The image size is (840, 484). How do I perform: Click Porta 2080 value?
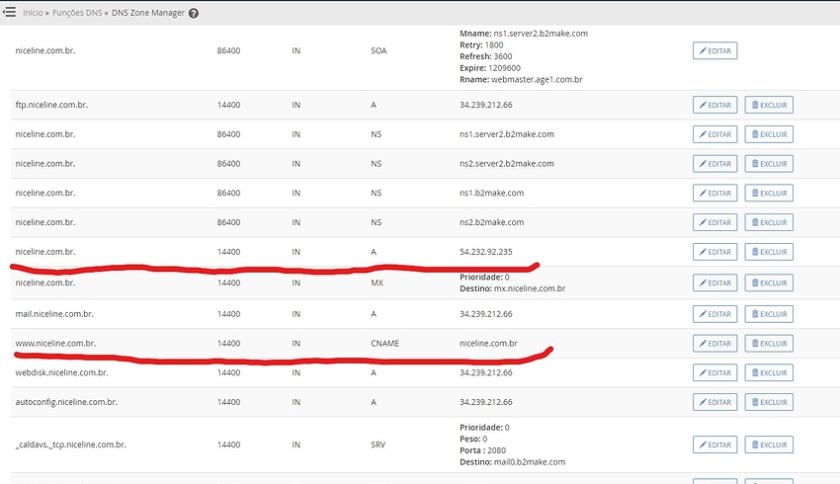(x=482, y=450)
